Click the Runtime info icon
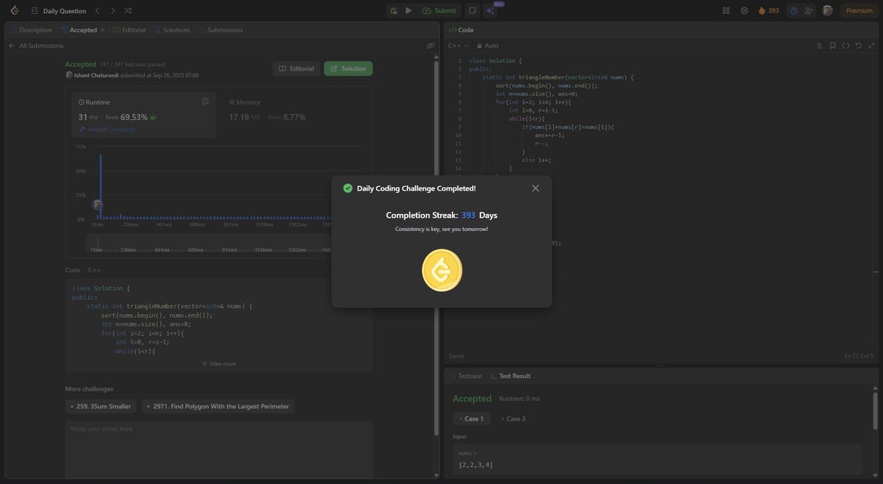Image resolution: width=883 pixels, height=484 pixels. (x=205, y=102)
